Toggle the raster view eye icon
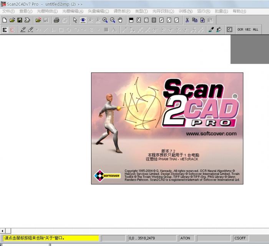This screenshot has width=269, height=246. click(83, 20)
